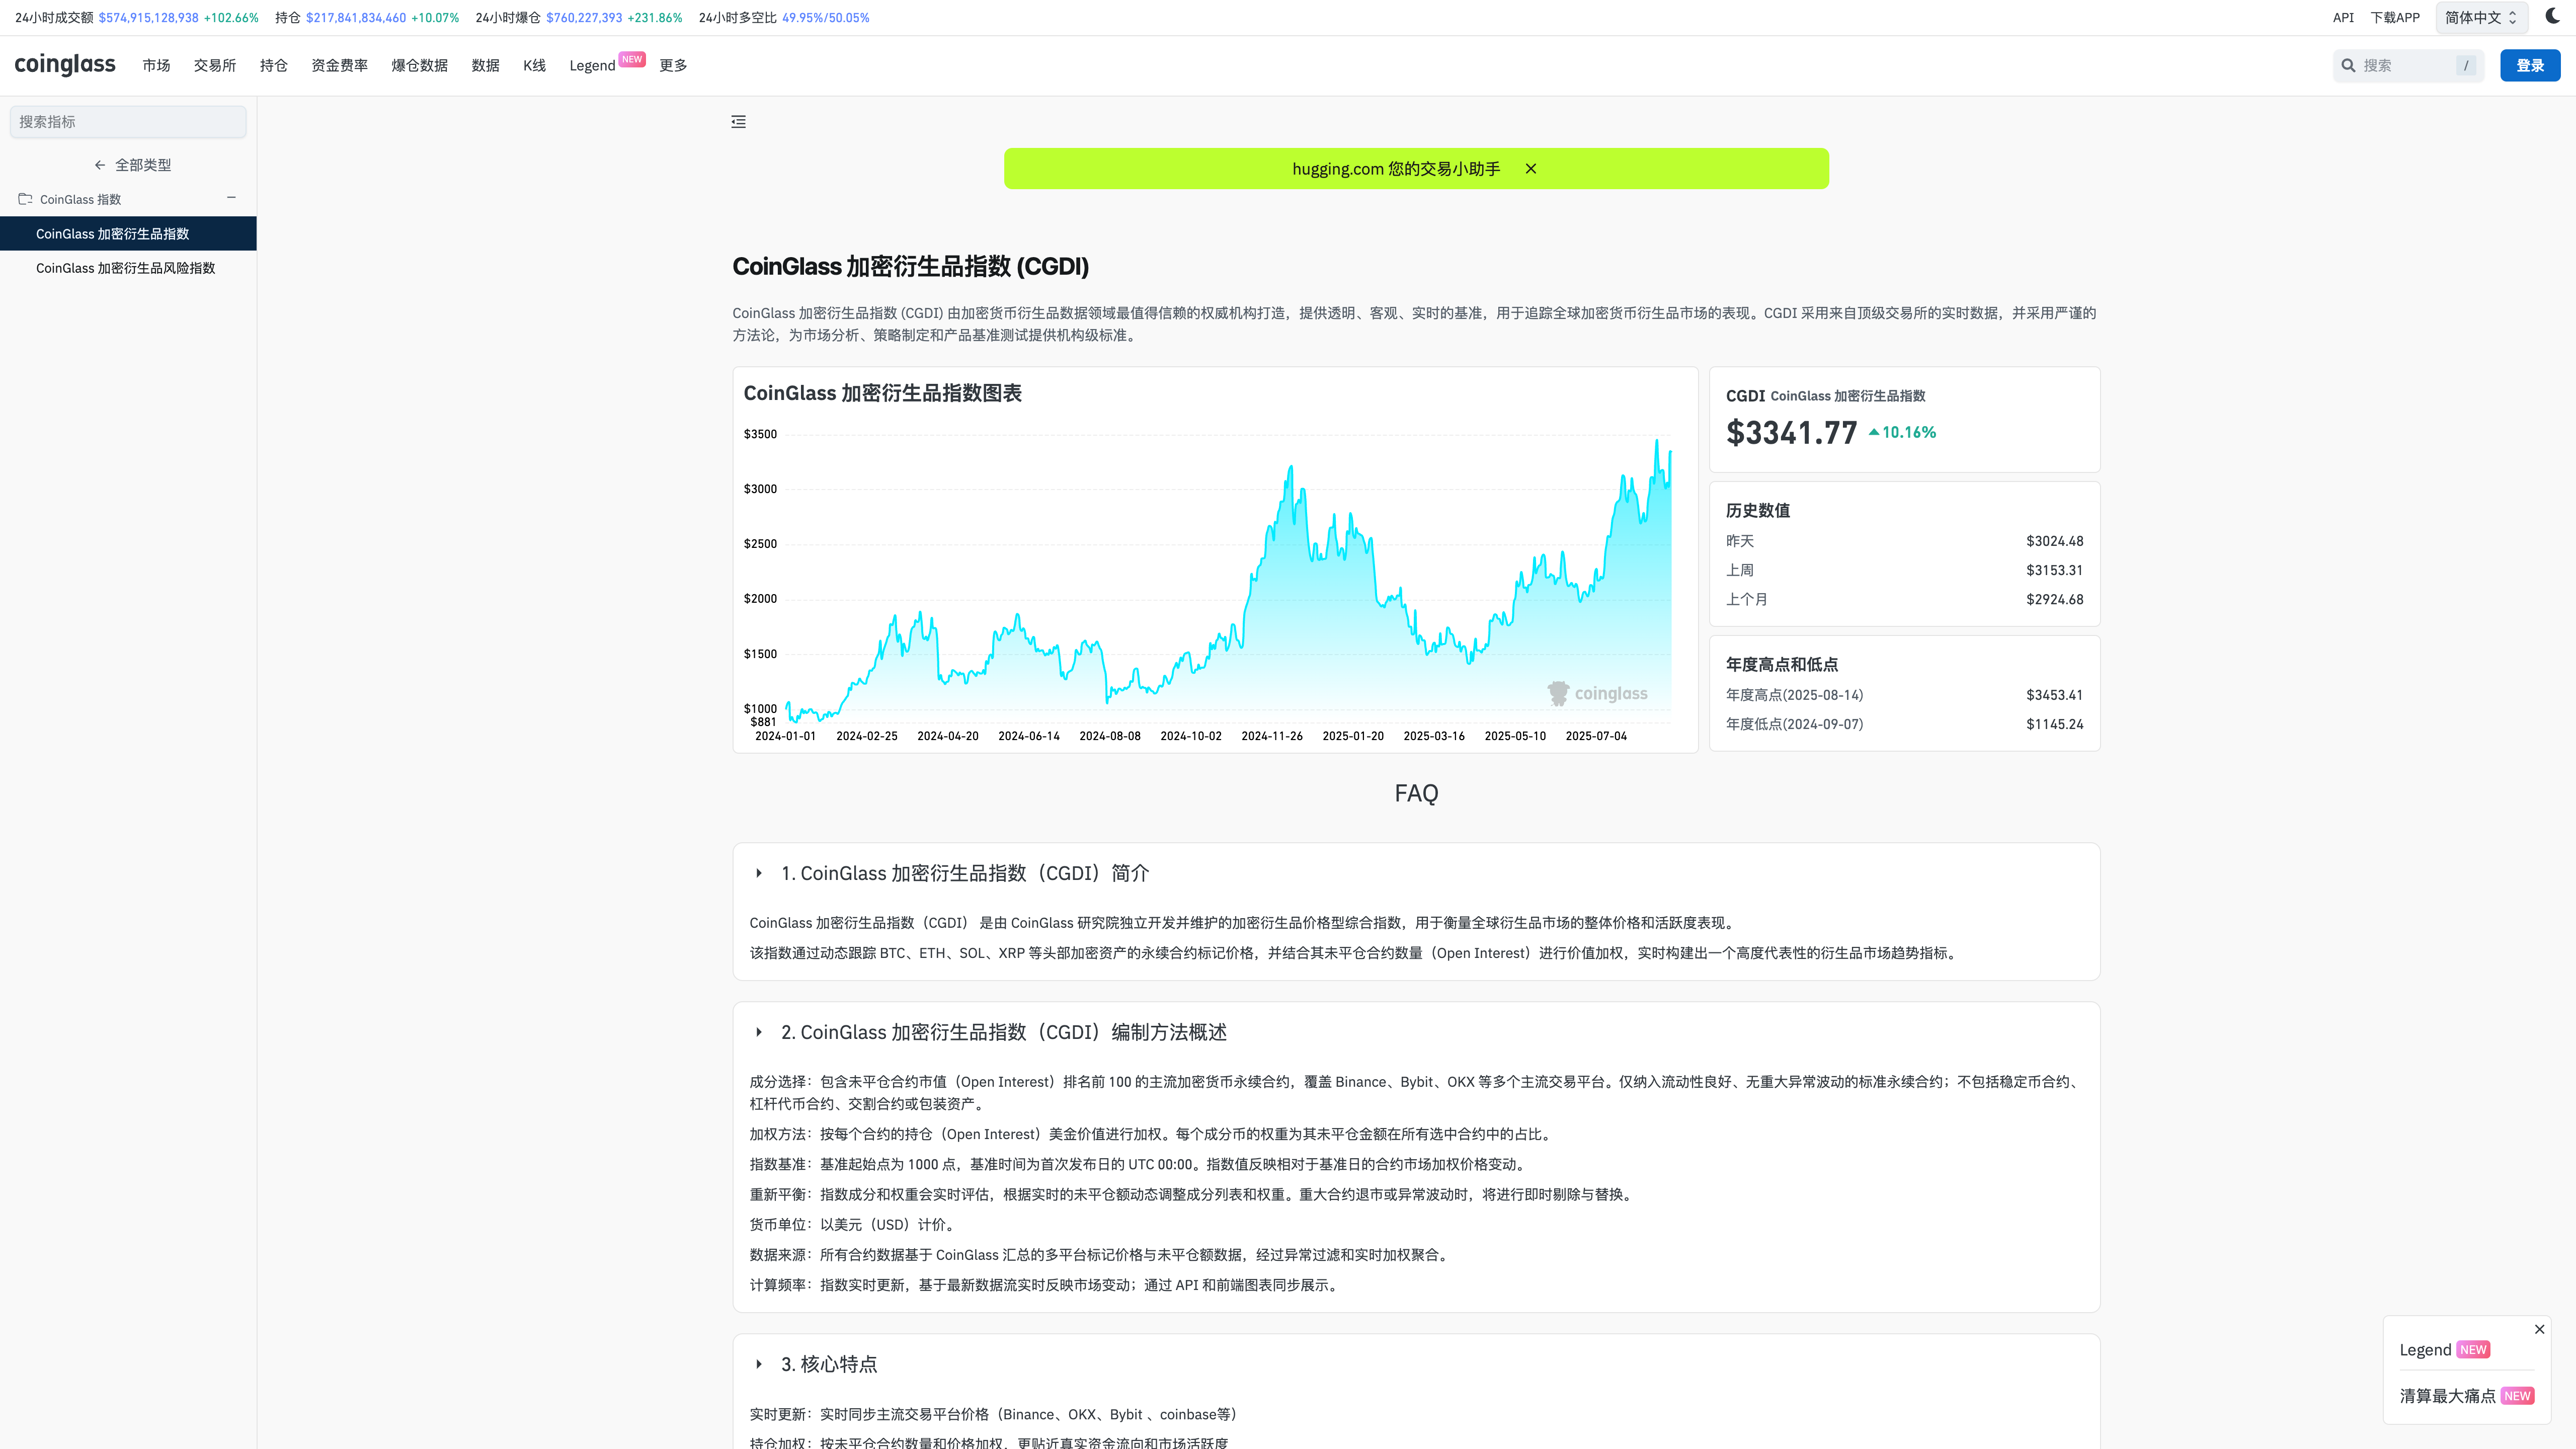Click the NEW badge beside 清算最大痛点
The image size is (2576, 1449).
click(x=2517, y=1396)
